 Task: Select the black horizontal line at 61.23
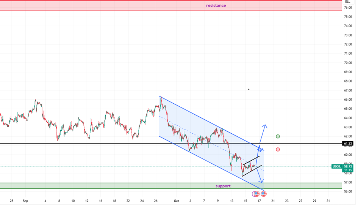[114, 143]
